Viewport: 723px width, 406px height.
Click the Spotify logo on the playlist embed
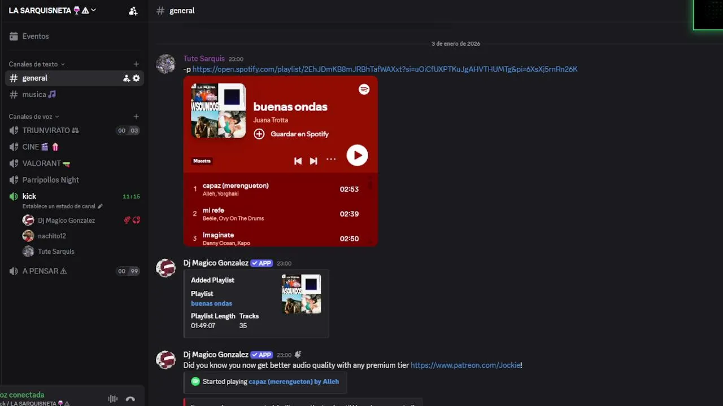click(x=364, y=89)
